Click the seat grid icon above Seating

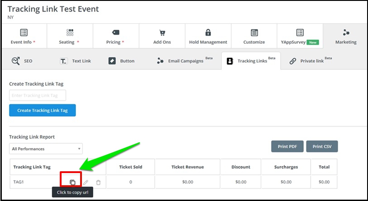[70, 32]
